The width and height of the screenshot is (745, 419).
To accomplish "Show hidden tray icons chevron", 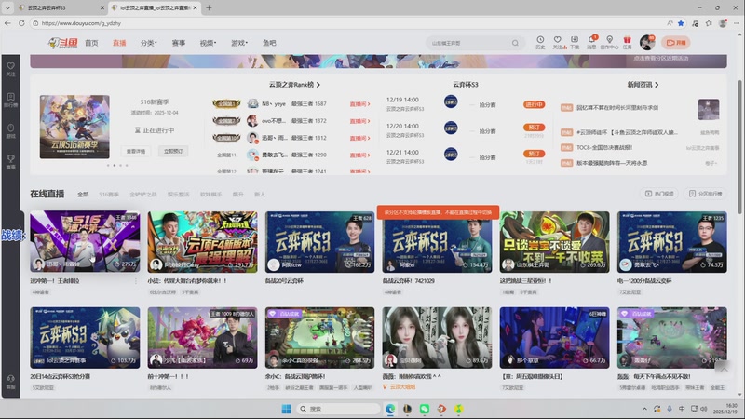I will point(644,409).
